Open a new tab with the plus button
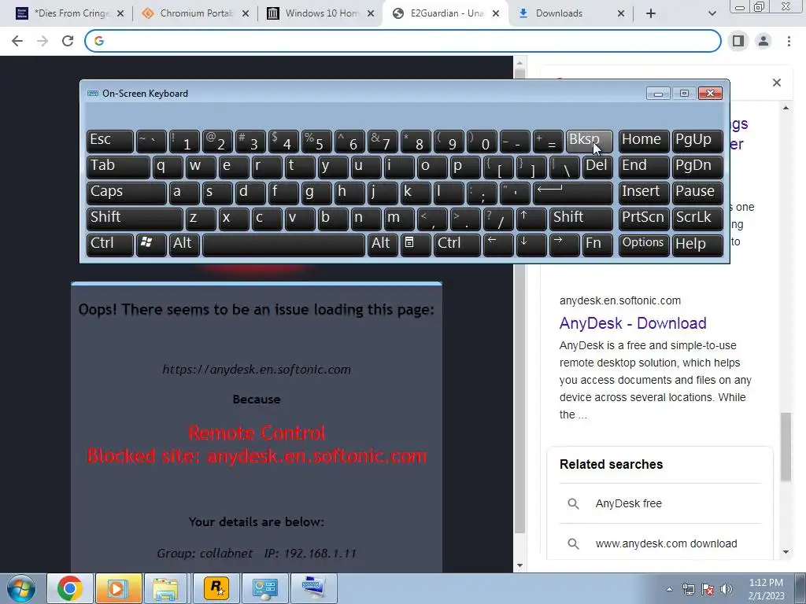This screenshot has height=604, width=806. [x=651, y=13]
